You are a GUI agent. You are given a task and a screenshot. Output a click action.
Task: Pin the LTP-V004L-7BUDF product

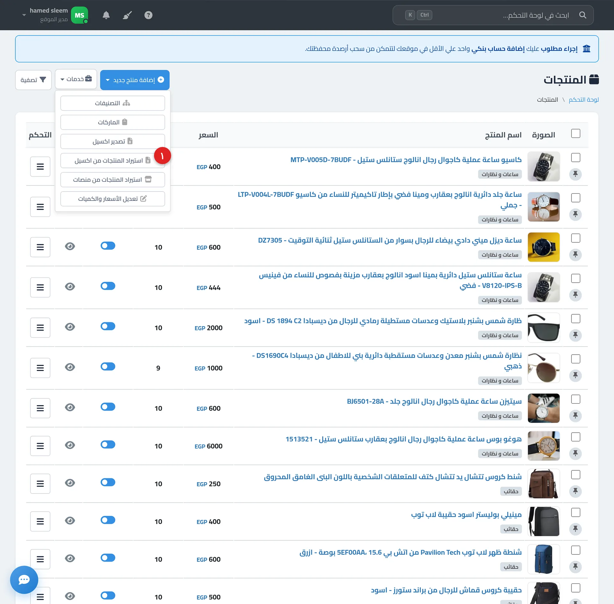[x=575, y=214]
